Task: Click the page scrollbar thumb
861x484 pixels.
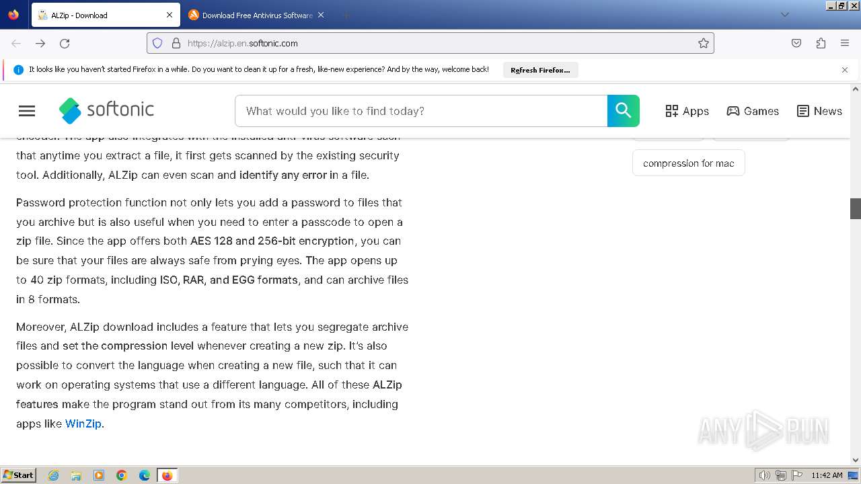Action: (856, 208)
